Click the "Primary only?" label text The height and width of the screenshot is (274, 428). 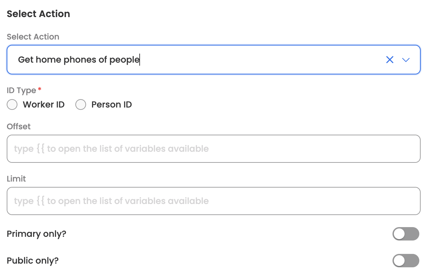tap(37, 234)
